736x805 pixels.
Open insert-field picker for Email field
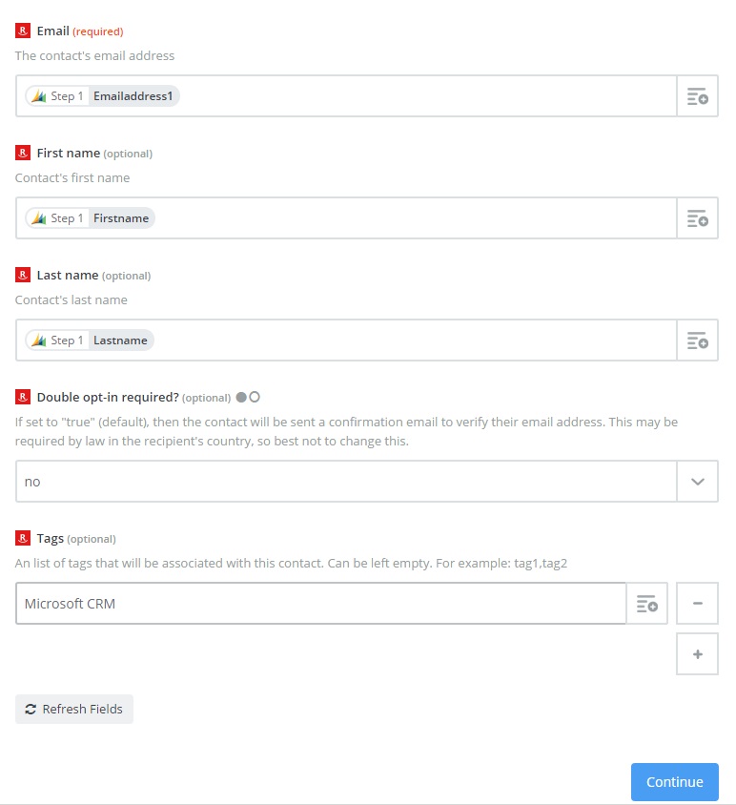(698, 96)
